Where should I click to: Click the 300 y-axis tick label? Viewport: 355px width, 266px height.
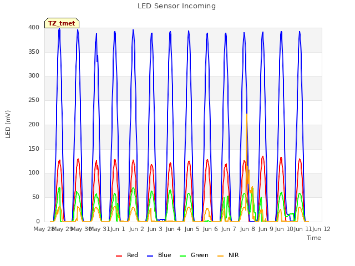point(34,75)
